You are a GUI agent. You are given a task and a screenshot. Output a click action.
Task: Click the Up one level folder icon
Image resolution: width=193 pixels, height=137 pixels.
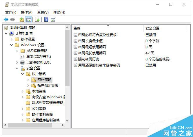tap(22, 19)
